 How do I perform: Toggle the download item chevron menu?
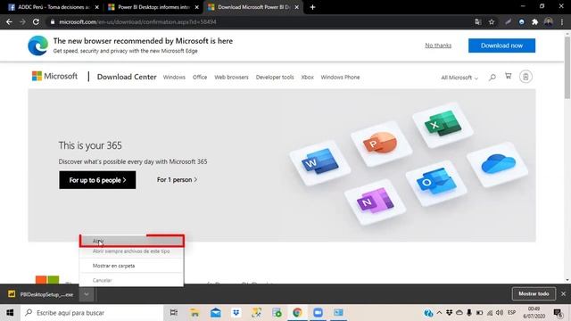(x=87, y=294)
